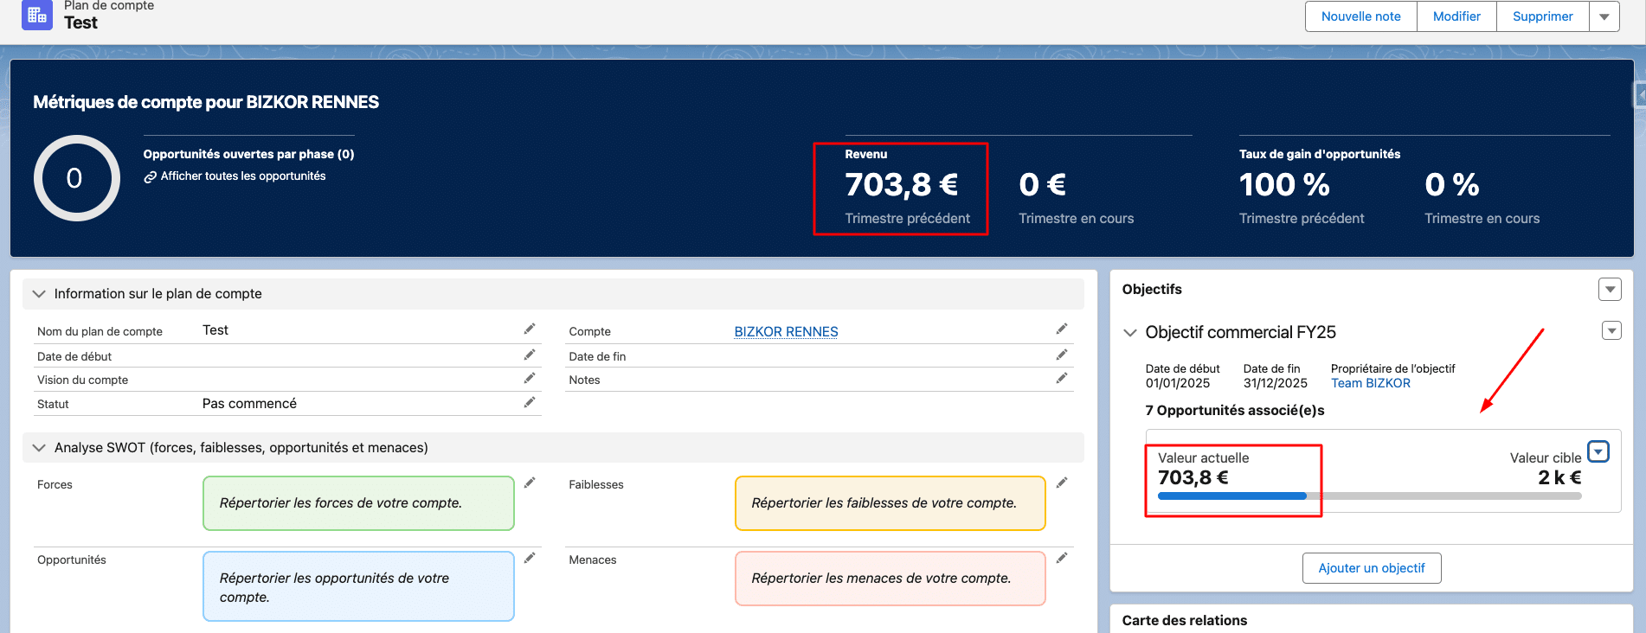Open more actions dropdown beside Supprimer

point(1604,16)
